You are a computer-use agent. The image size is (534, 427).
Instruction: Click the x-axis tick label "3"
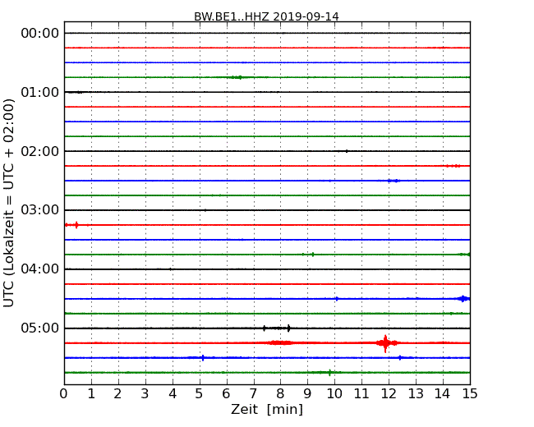click(x=145, y=394)
